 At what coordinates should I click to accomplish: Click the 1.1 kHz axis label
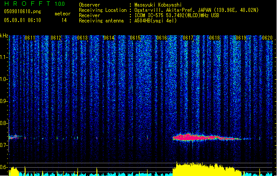click(x=4, y=57)
